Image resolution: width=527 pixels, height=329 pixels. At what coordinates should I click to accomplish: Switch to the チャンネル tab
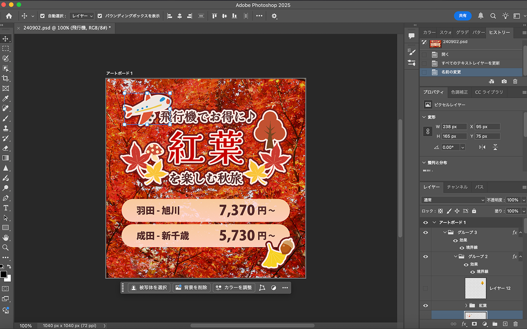[x=457, y=187]
